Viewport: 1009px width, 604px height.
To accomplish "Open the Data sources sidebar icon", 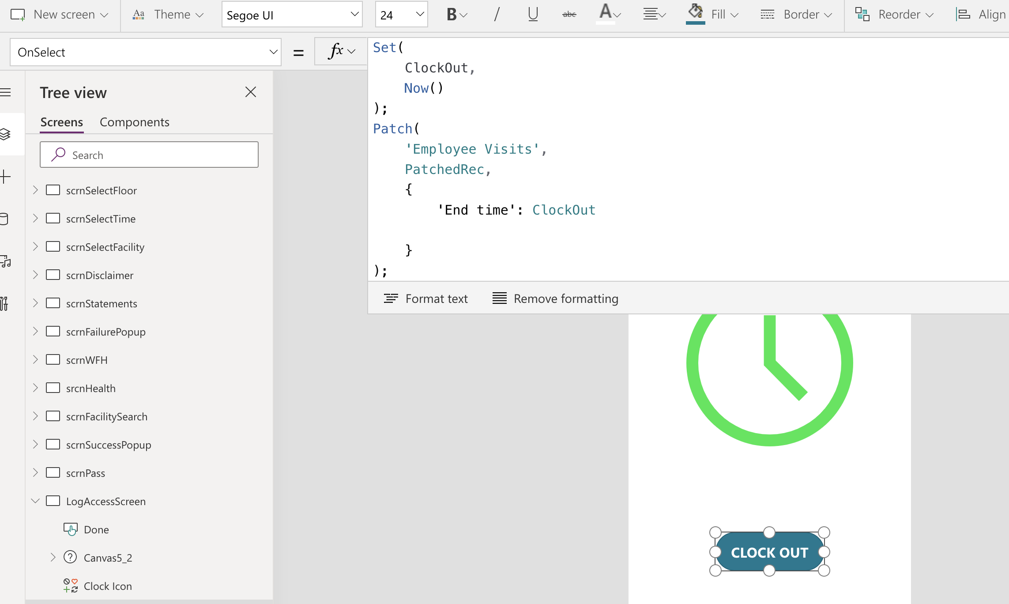I will (x=4, y=219).
